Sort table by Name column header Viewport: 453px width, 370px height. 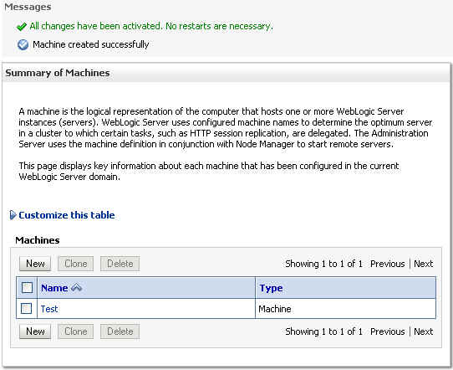[x=54, y=288]
